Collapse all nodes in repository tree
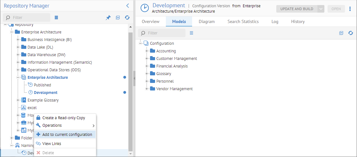This screenshot has height=157, width=357. point(118,18)
